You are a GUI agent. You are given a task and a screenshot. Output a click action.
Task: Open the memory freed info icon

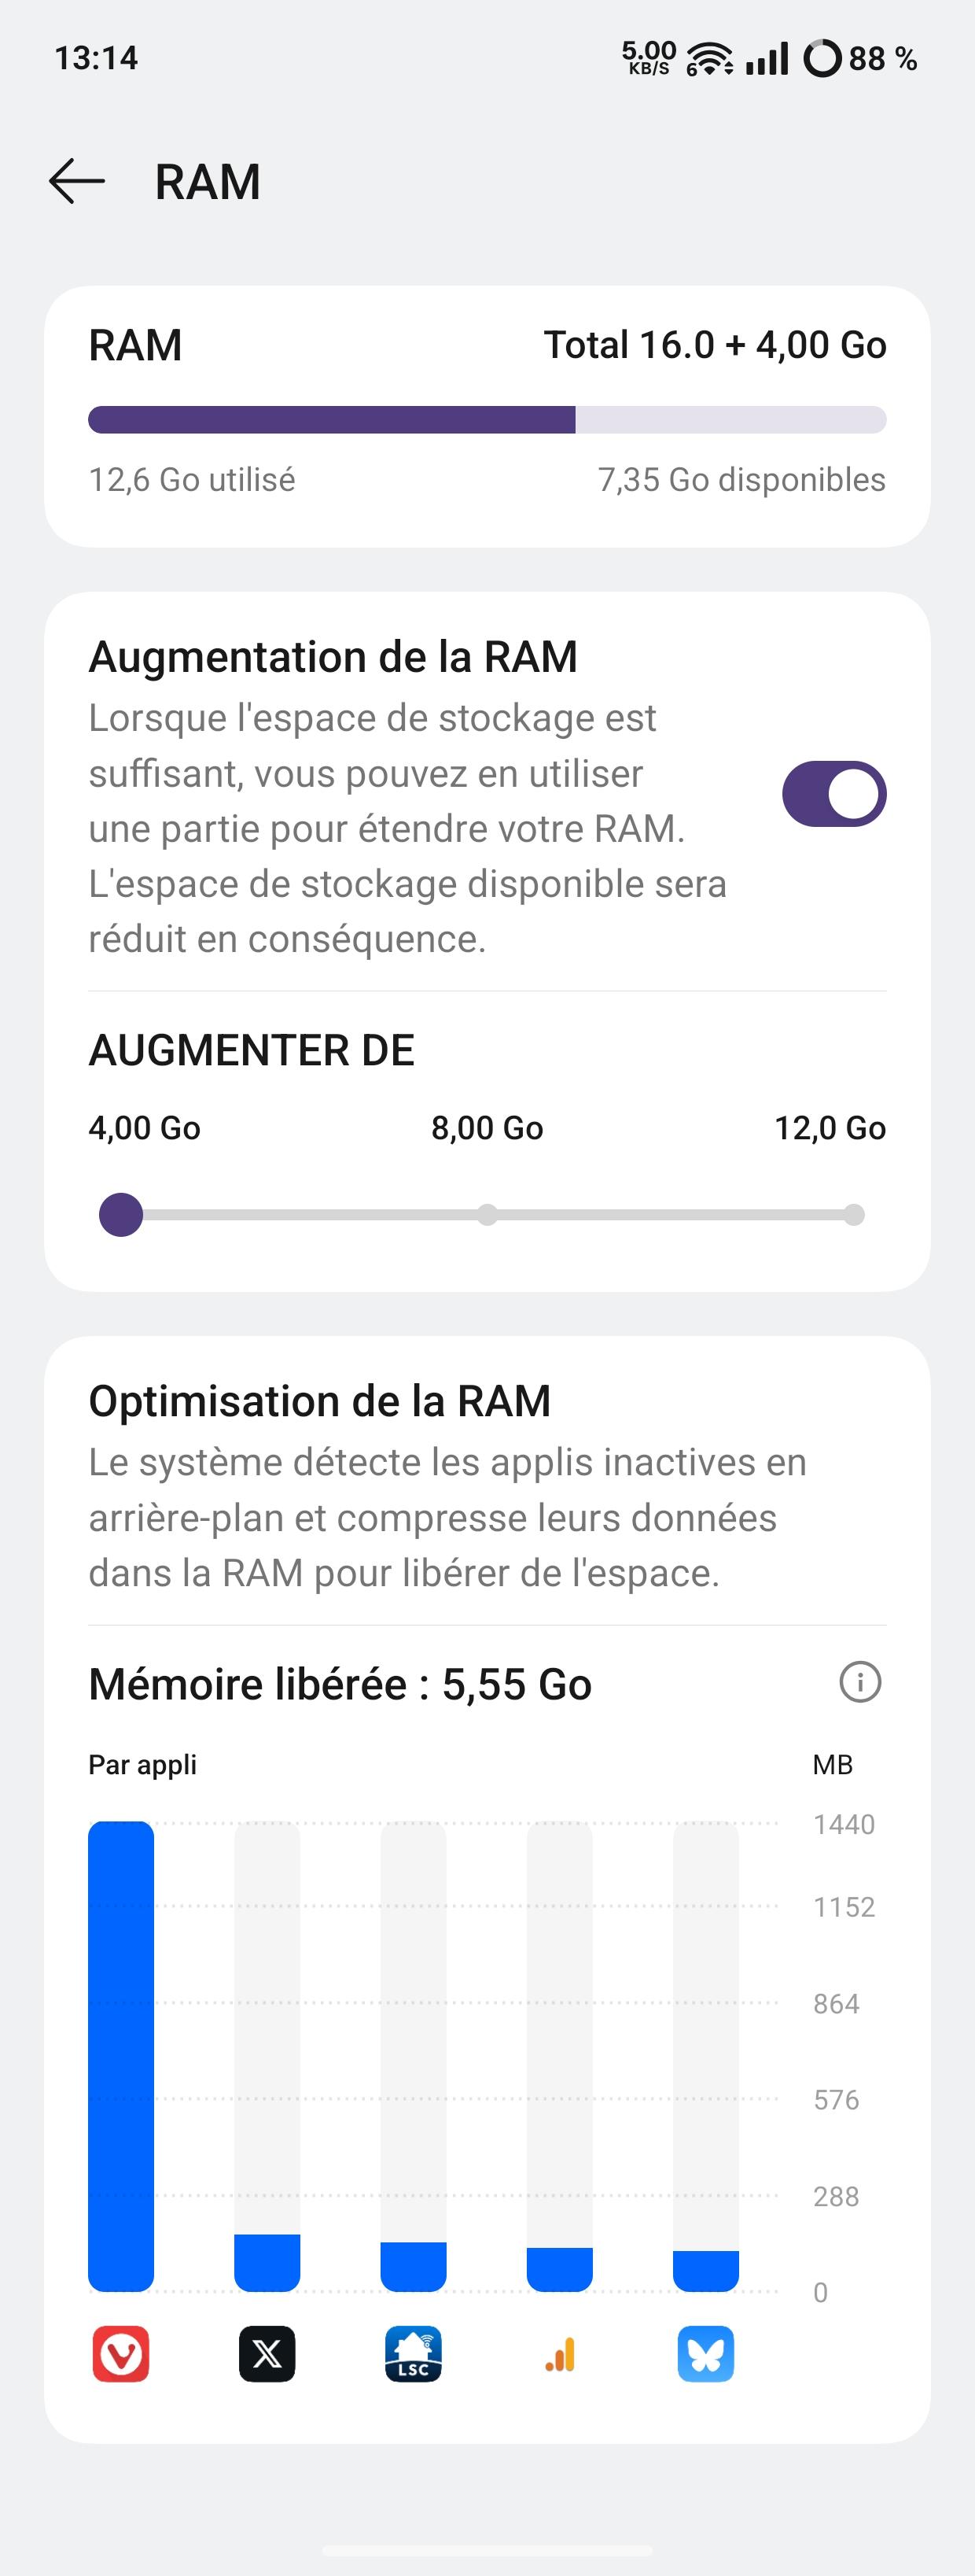click(859, 1682)
